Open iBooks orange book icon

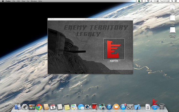tap(116, 107)
